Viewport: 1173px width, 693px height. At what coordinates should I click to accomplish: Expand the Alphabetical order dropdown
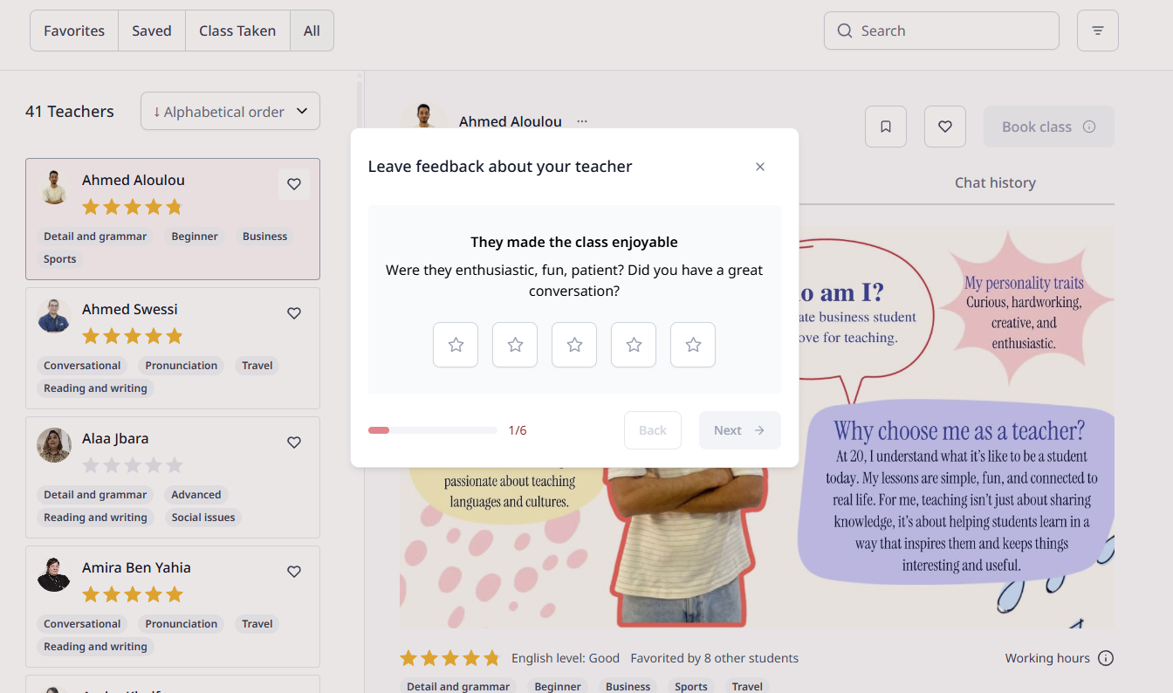point(230,112)
